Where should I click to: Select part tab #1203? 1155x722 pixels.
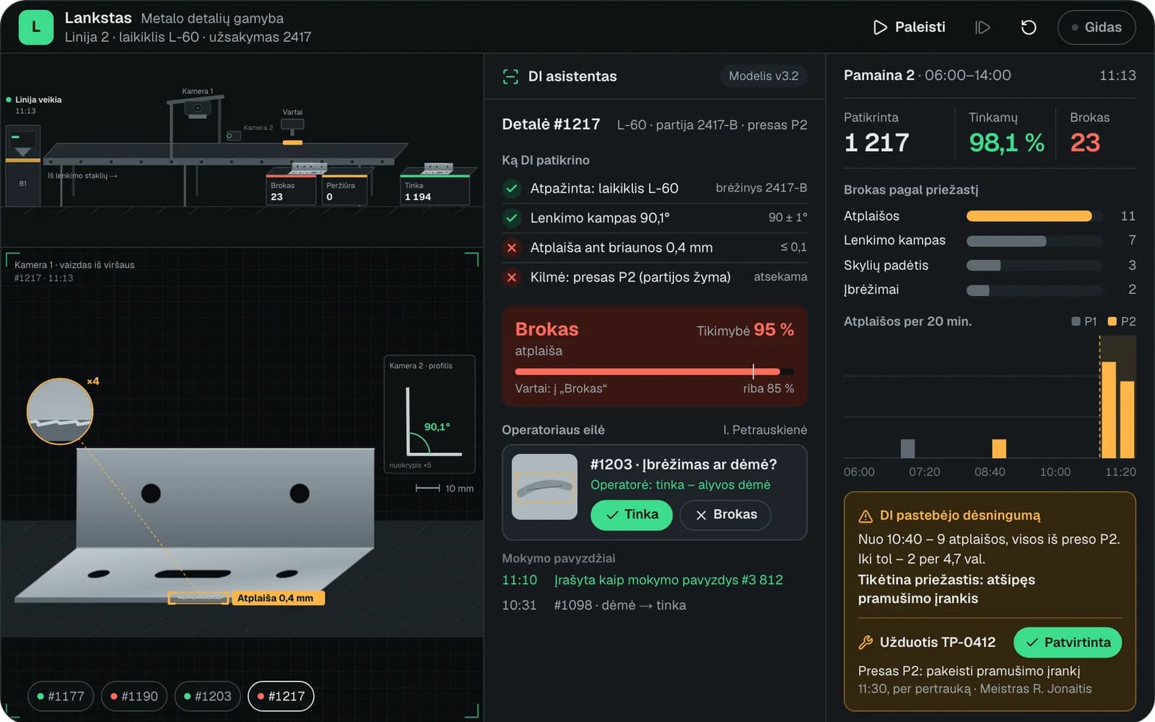pos(208,696)
